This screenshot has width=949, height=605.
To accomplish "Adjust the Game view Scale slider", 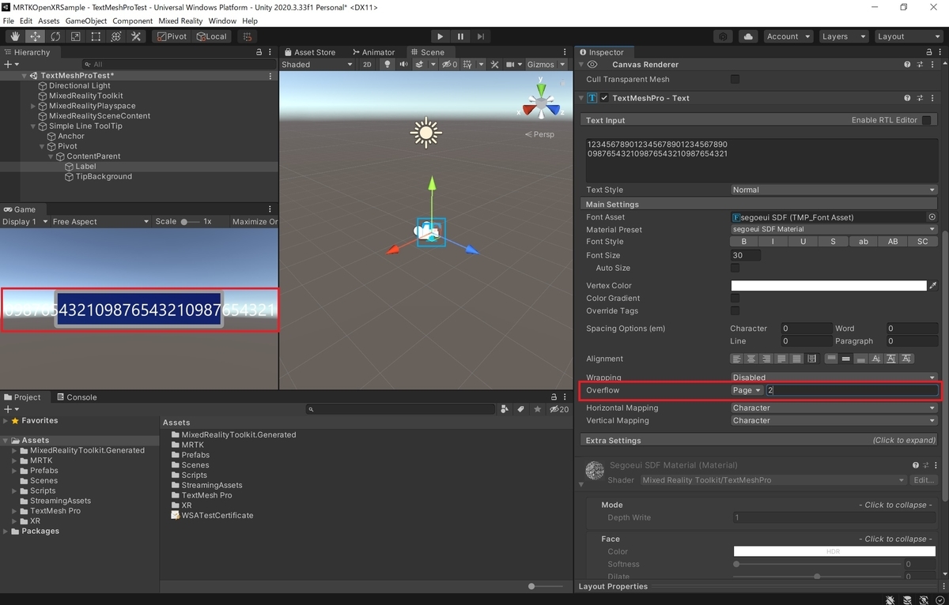I will [x=190, y=222].
